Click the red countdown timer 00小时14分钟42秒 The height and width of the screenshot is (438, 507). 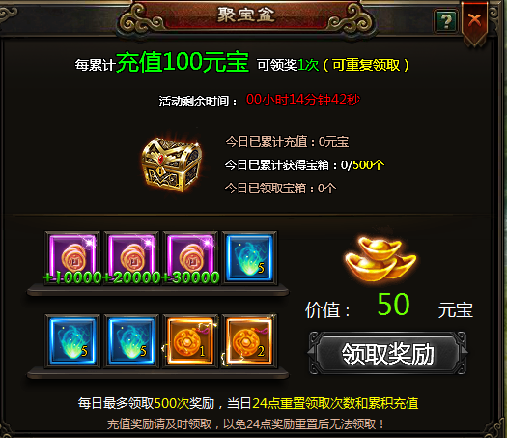click(x=303, y=100)
